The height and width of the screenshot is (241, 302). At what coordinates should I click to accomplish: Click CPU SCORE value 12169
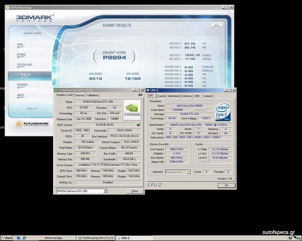pos(133,78)
